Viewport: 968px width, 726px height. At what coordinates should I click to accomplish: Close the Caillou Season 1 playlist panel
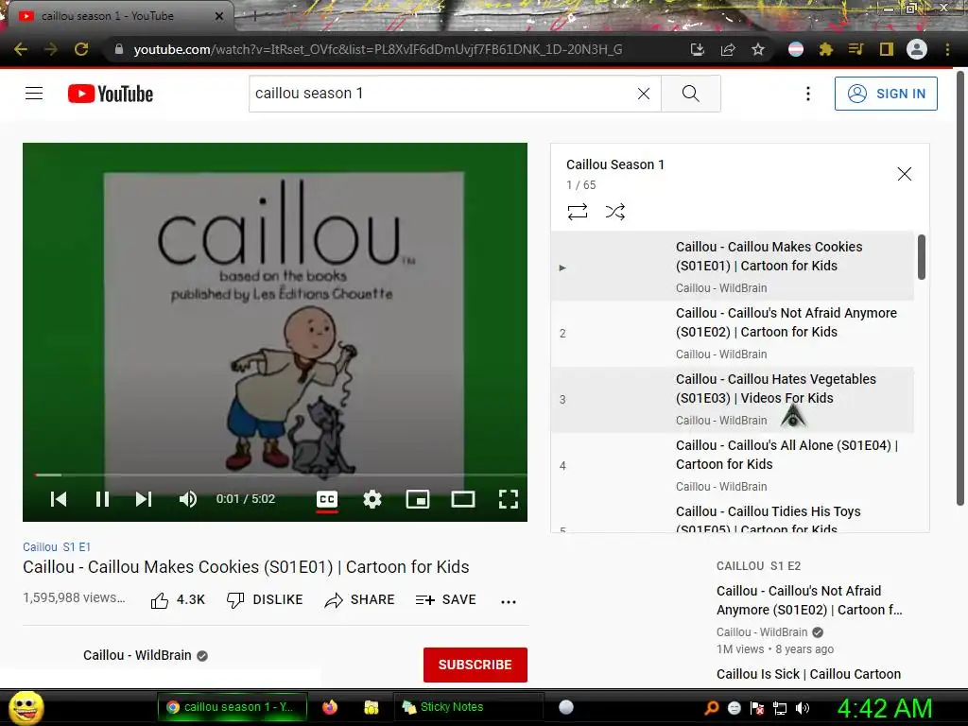904,174
